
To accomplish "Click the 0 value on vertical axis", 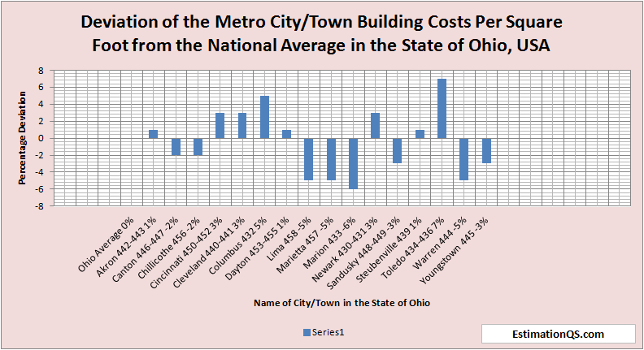I will click(41, 138).
